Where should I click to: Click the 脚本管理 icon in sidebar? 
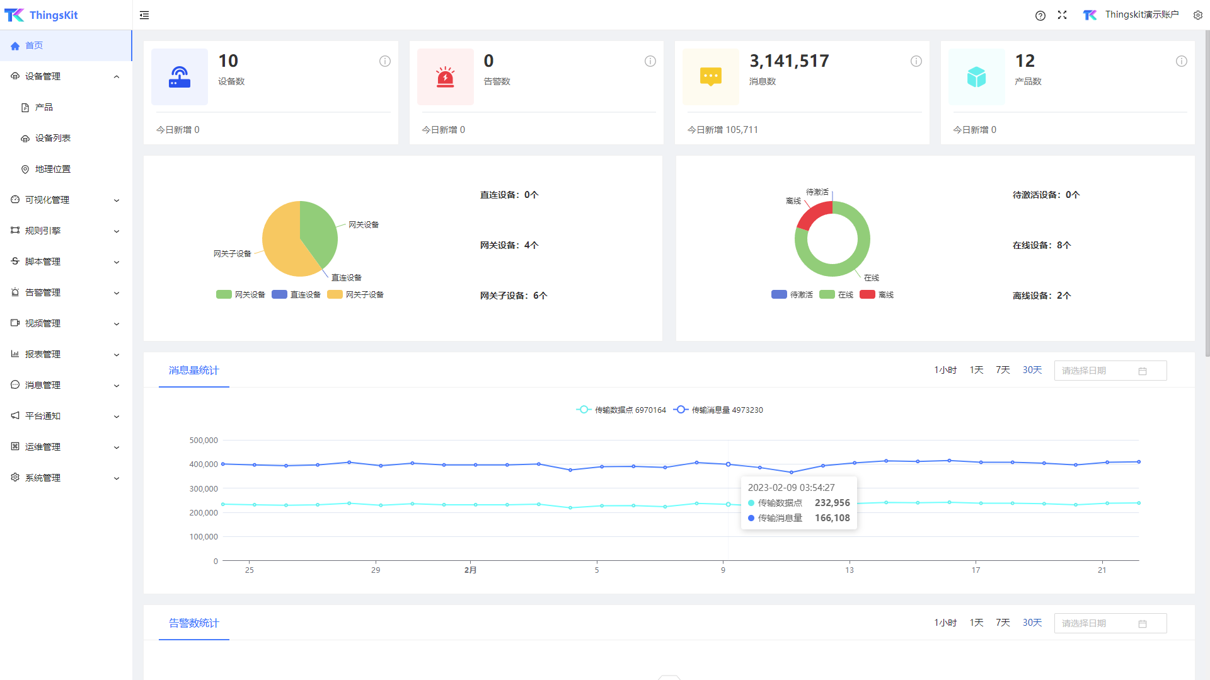click(x=15, y=262)
